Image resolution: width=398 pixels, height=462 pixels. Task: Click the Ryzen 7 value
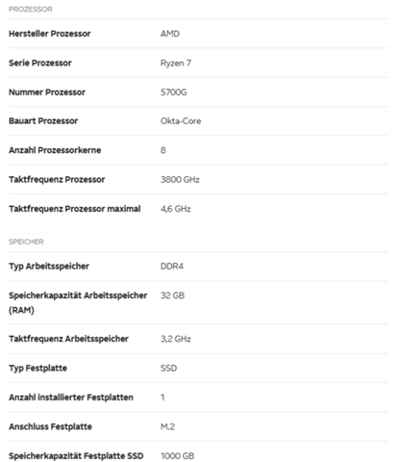click(176, 64)
